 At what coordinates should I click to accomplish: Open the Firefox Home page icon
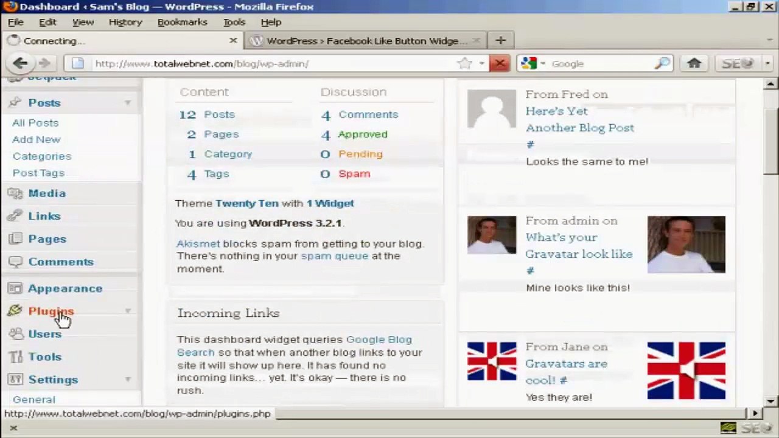[x=694, y=63]
